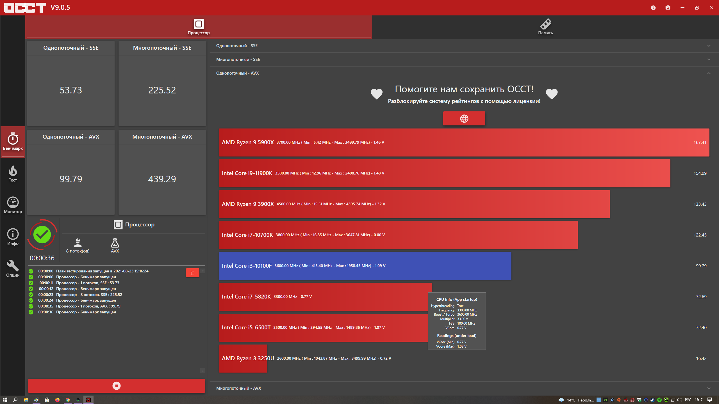Viewport: 719px width, 404px height.
Task: Open Paint from the taskbar
Action: pyautogui.click(x=36, y=400)
